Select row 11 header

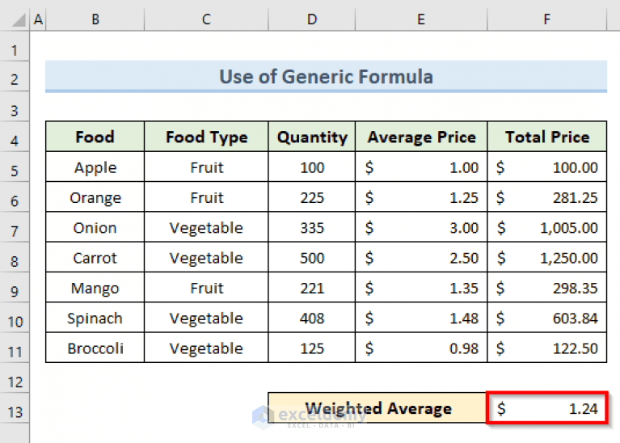15,348
